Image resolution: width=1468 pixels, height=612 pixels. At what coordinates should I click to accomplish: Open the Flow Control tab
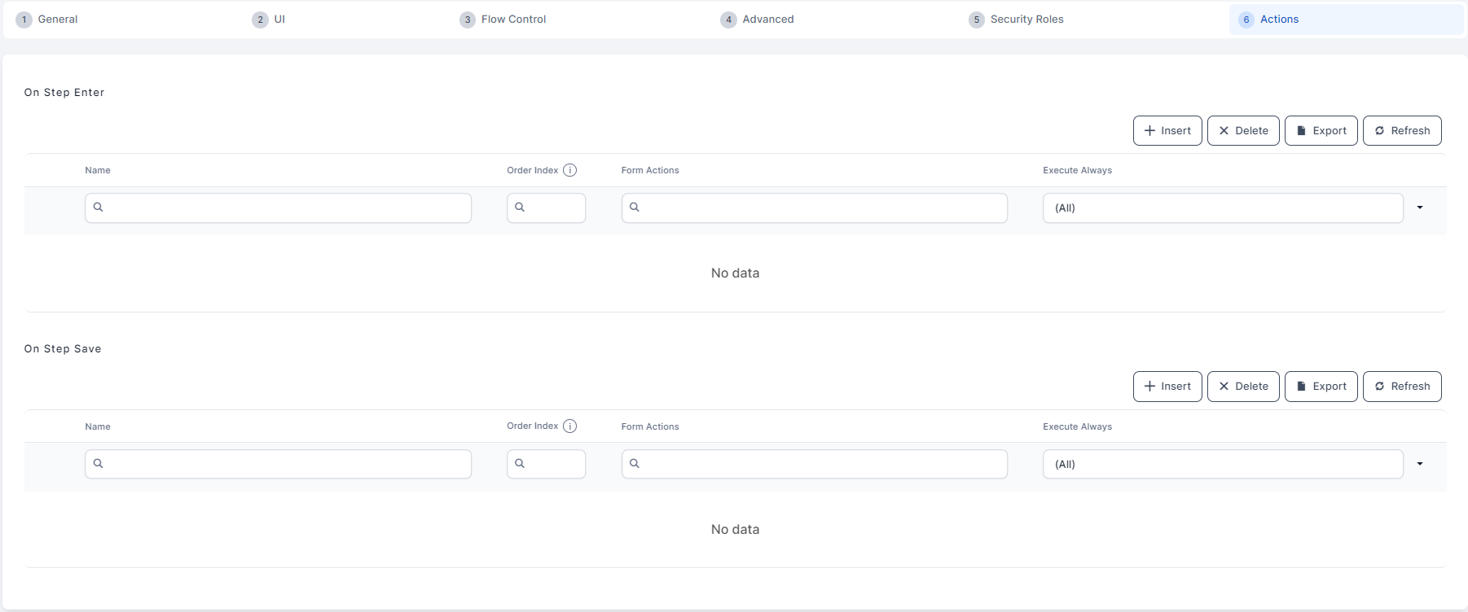pyautogui.click(x=512, y=20)
